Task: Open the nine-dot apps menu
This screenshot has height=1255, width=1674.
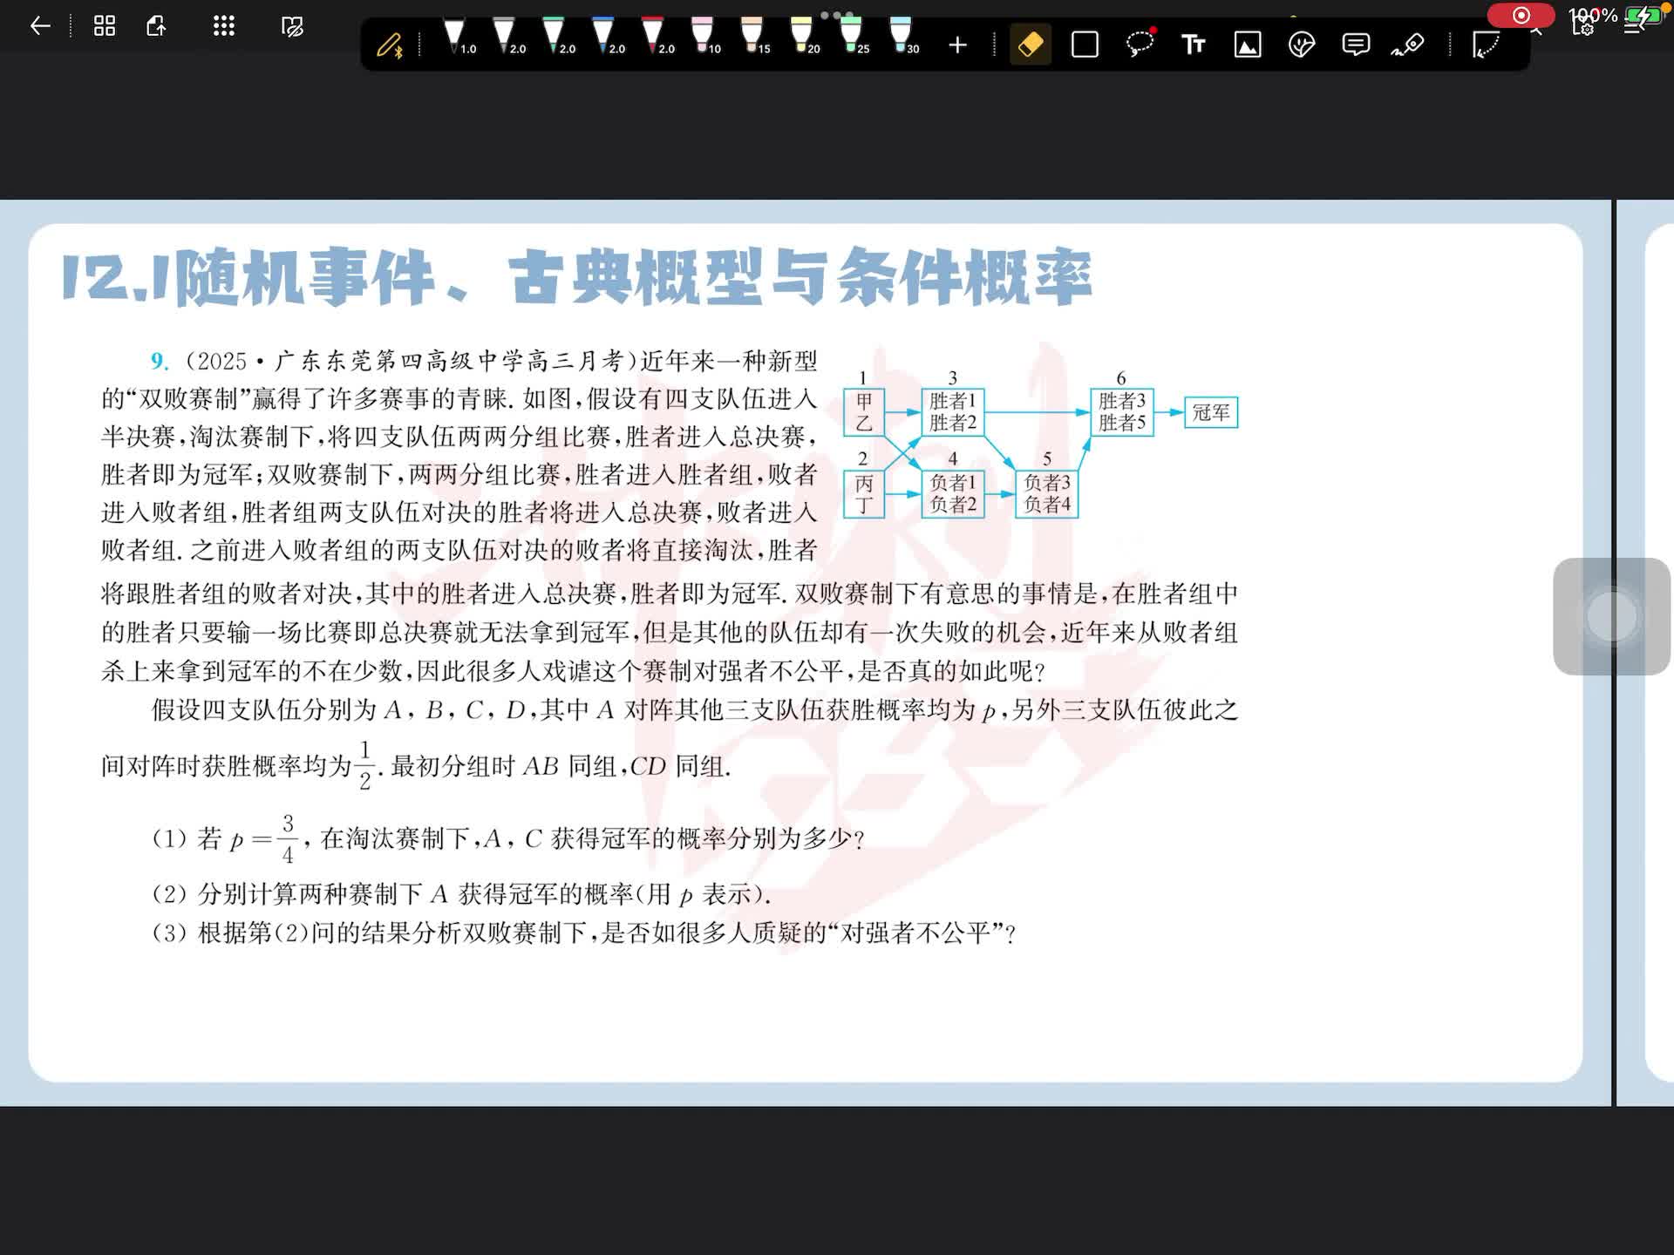Action: click(224, 26)
